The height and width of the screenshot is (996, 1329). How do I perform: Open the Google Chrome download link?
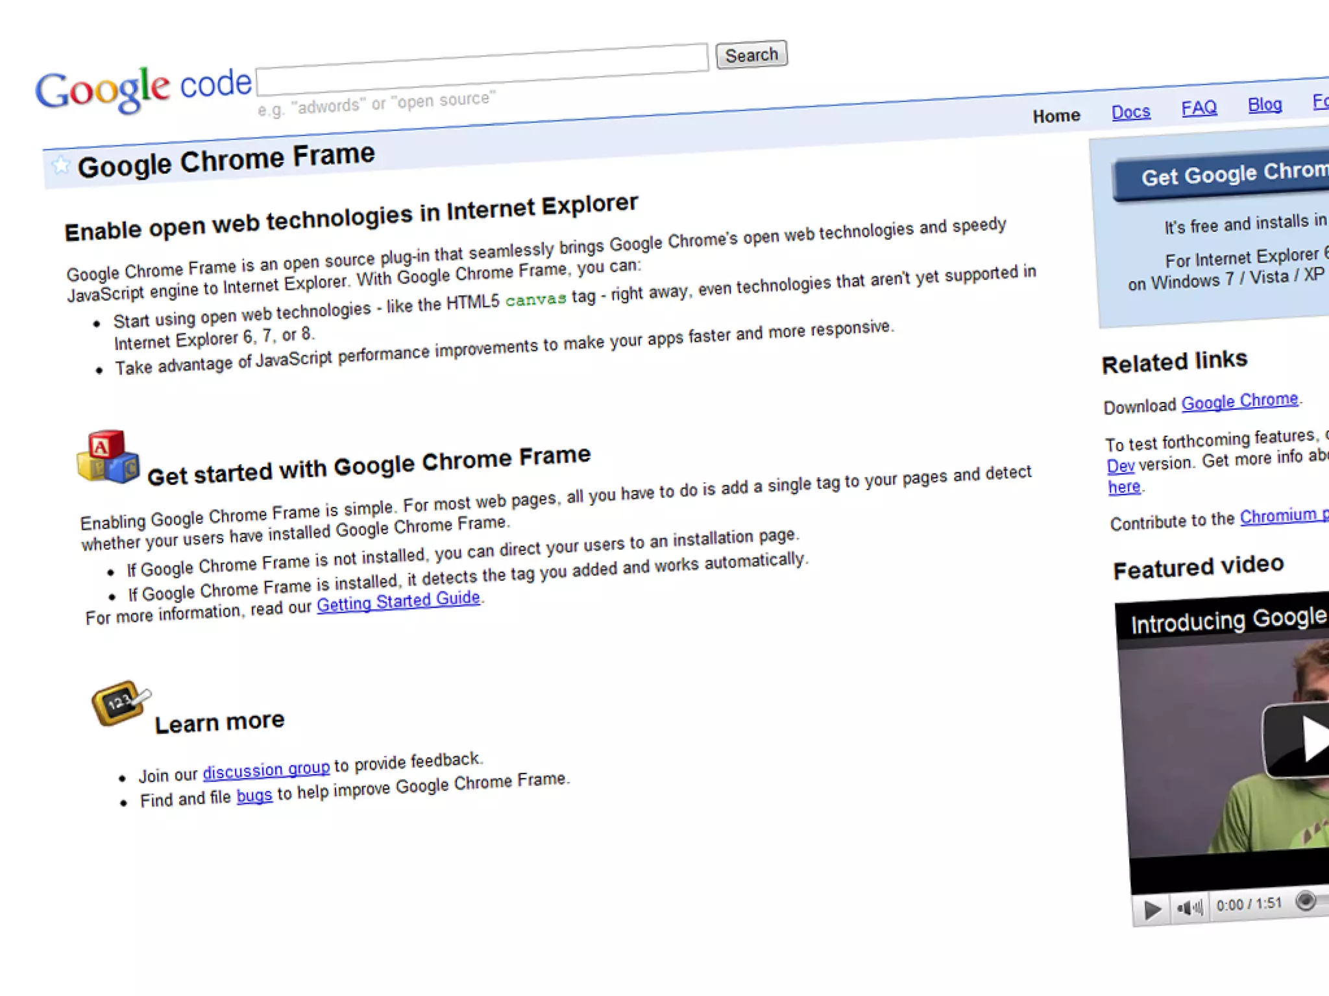[x=1239, y=401]
